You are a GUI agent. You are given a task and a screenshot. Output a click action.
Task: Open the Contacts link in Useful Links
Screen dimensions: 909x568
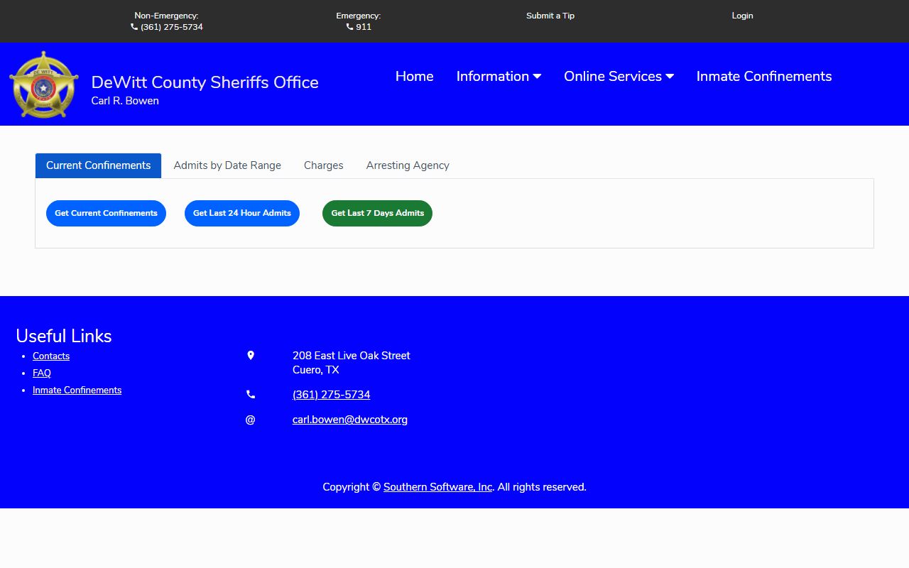point(51,356)
